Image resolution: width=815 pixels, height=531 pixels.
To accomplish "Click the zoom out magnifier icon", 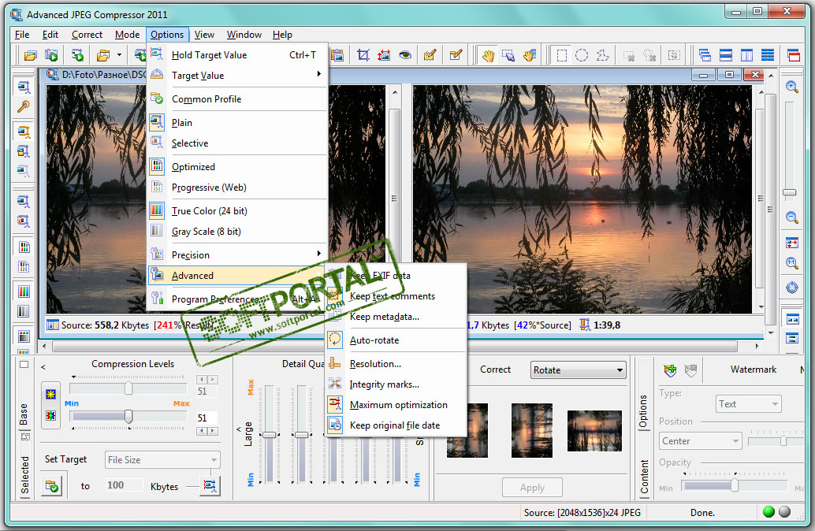I will point(791,217).
